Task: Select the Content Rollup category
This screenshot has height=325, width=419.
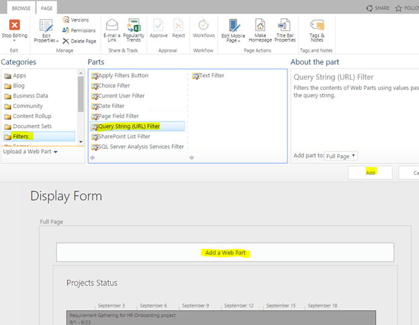Action: coord(28,116)
